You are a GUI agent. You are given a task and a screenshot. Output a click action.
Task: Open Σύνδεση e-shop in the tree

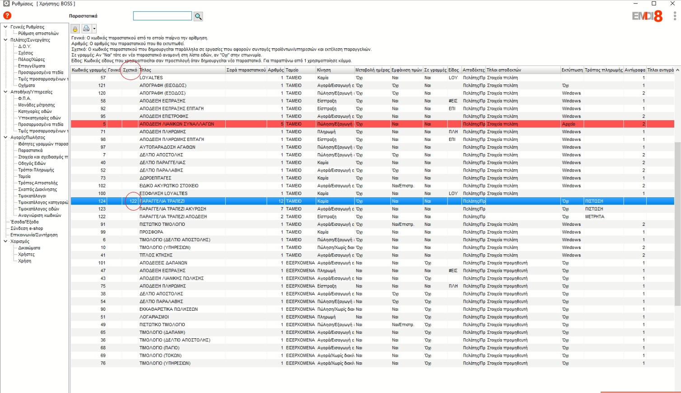tap(27, 229)
